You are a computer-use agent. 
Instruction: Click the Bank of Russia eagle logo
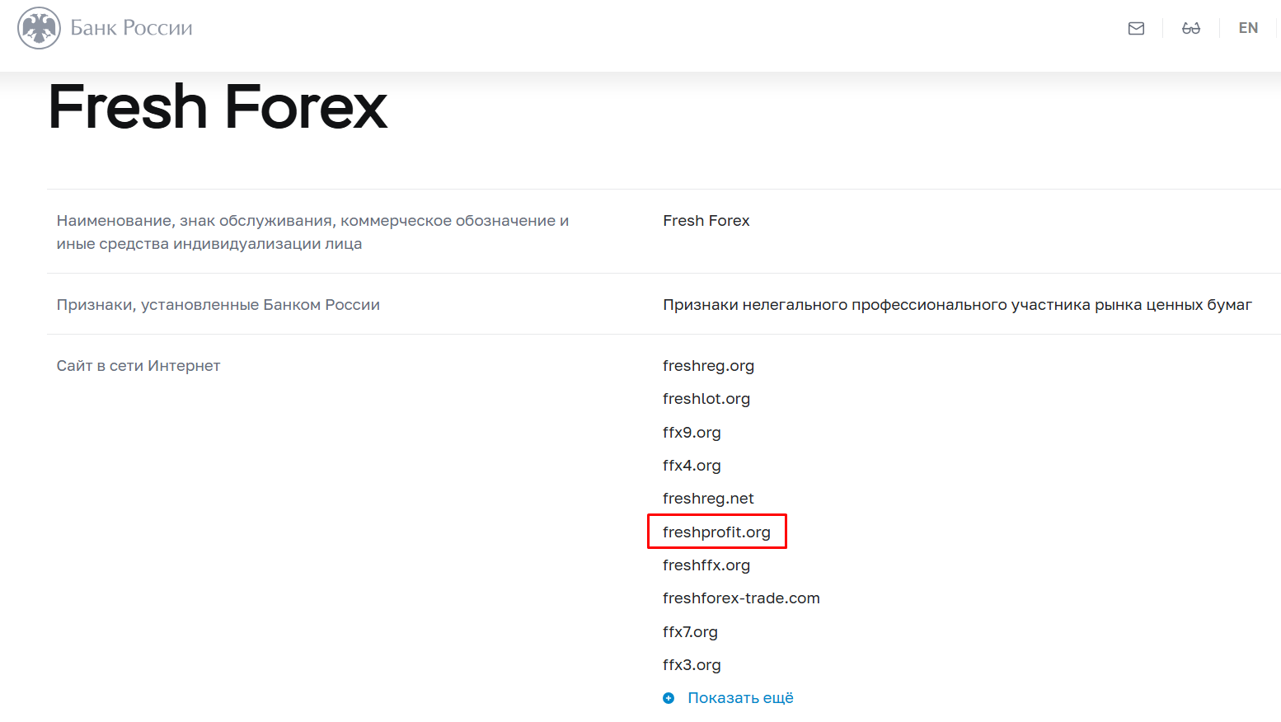39,28
